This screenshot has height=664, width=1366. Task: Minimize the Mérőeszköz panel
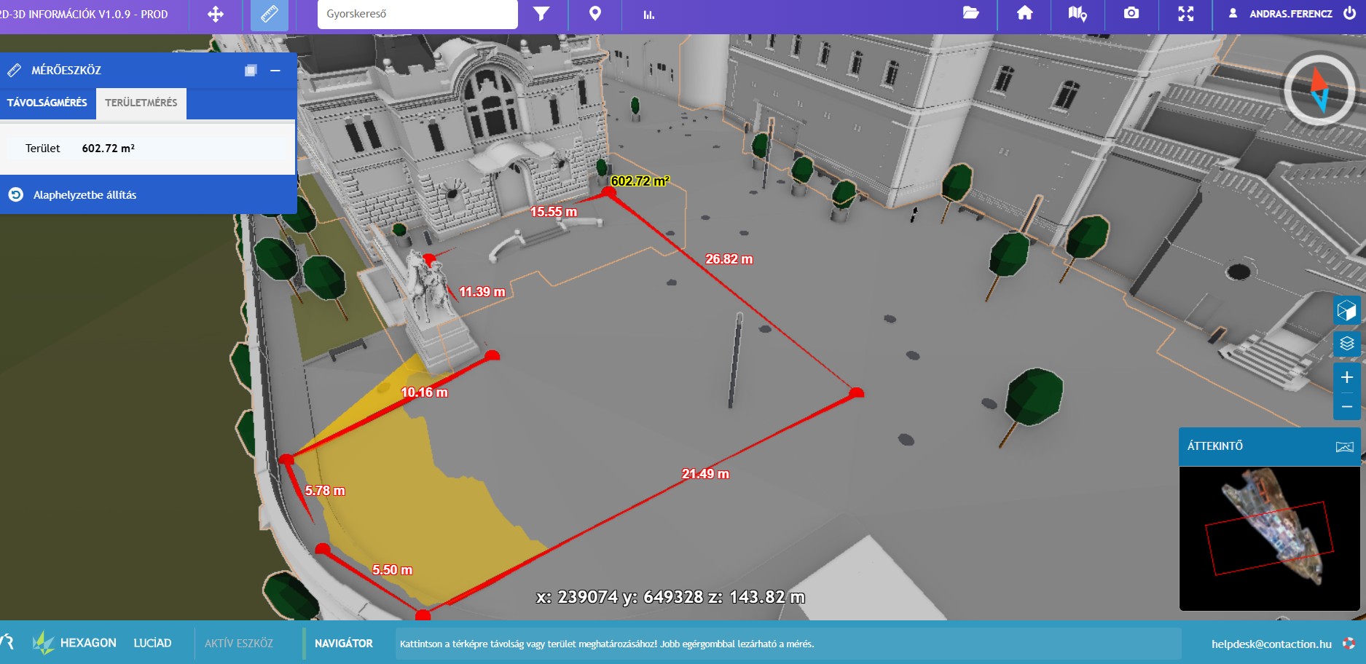[x=275, y=71]
